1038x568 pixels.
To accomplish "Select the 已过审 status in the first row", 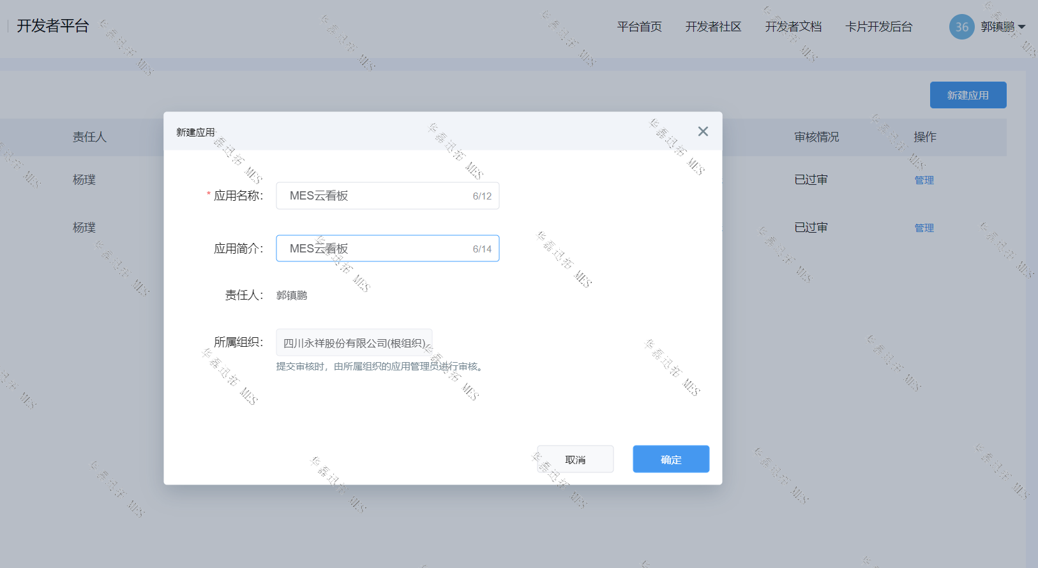I will pos(811,180).
